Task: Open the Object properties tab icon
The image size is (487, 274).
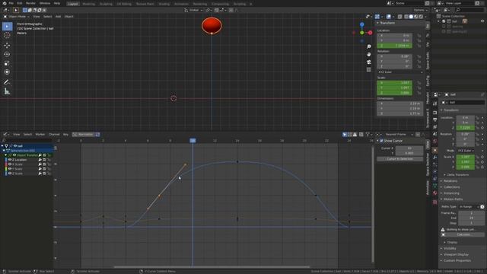Action: click(x=434, y=150)
